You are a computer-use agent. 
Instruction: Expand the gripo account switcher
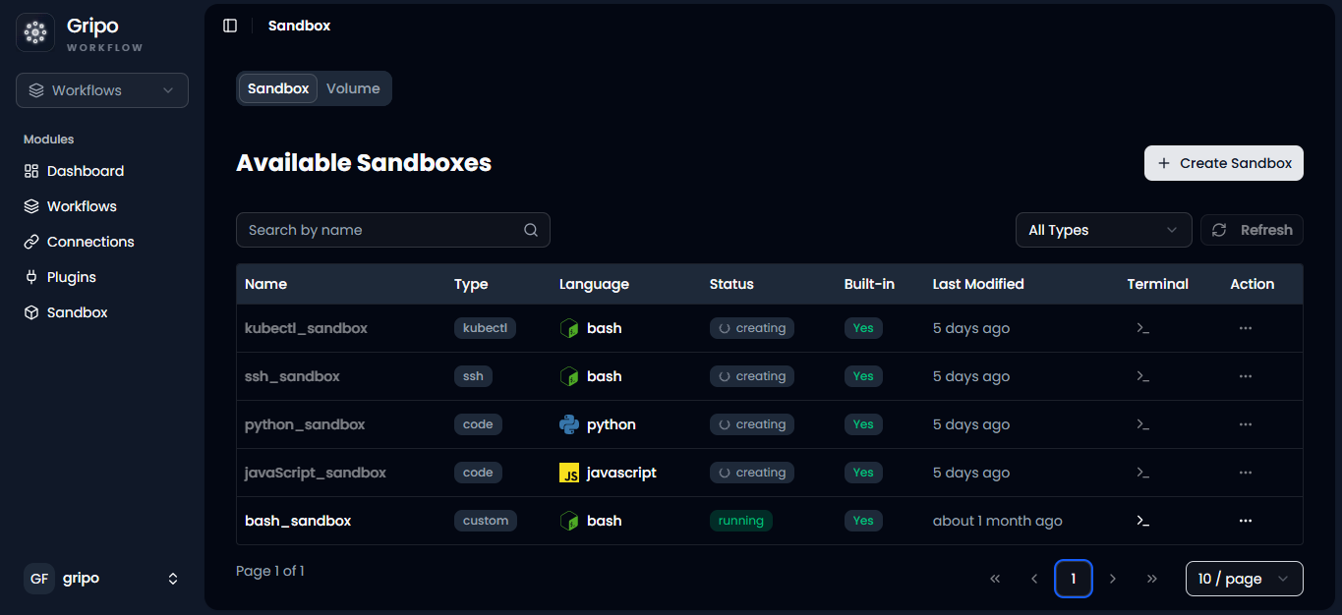(102, 579)
